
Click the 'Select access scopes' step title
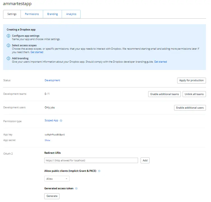24,45
